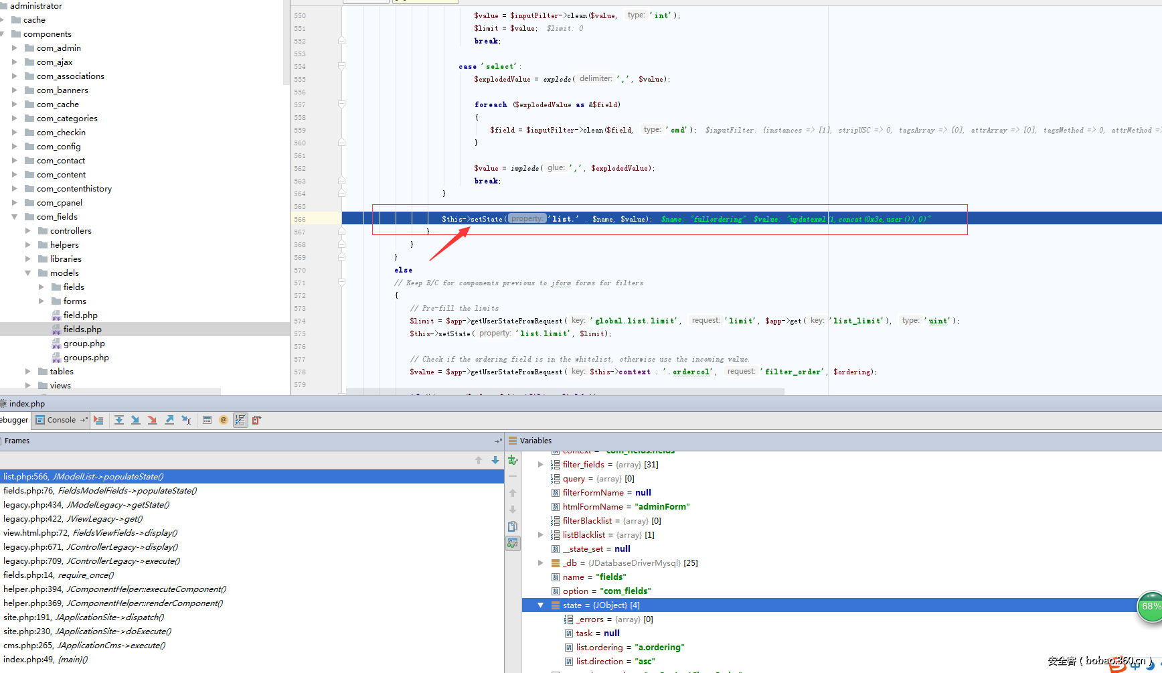Click the Step Over debugger icon
Image resolution: width=1162 pixels, height=673 pixels.
(118, 420)
